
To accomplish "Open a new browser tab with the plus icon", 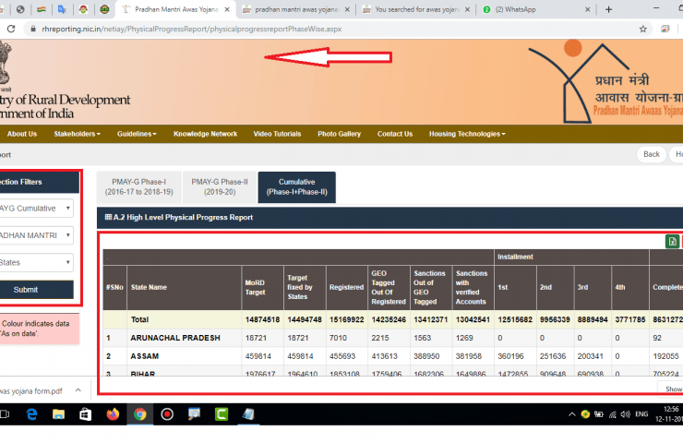I will (x=608, y=9).
